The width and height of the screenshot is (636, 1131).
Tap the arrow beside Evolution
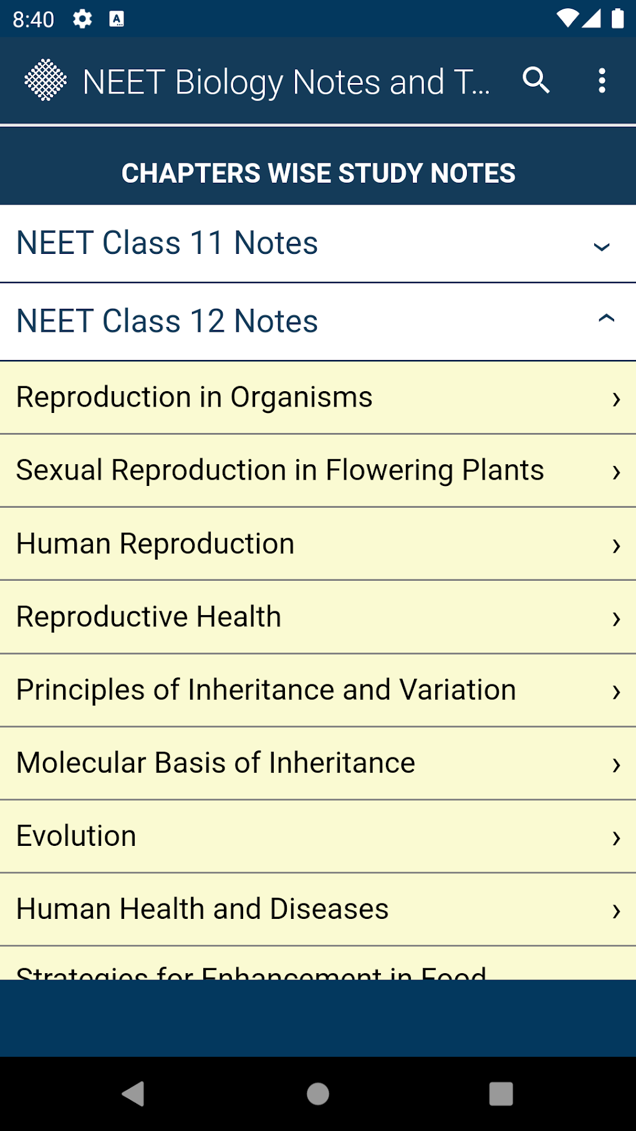616,837
